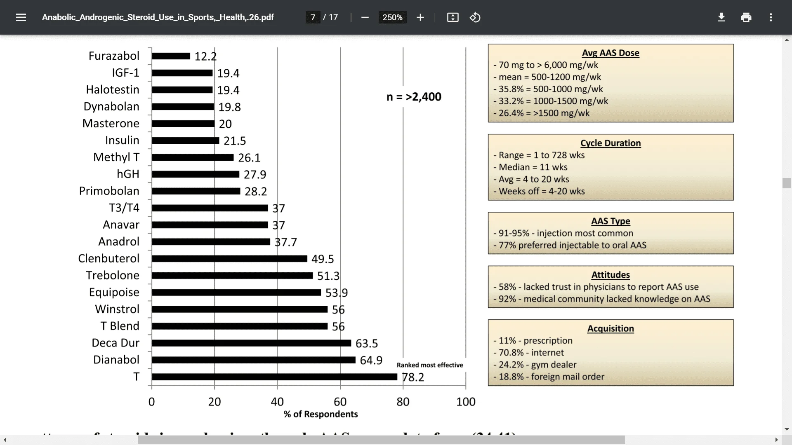
Task: Zoom out with the minus button
Action: pyautogui.click(x=365, y=17)
